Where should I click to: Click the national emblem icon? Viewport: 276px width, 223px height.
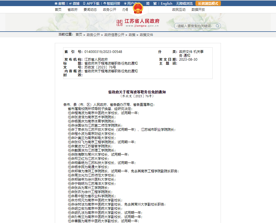pos(138,9)
